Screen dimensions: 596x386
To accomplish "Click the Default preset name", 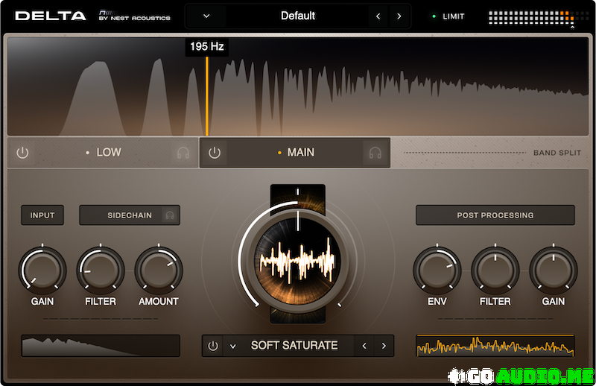I will click(x=297, y=16).
